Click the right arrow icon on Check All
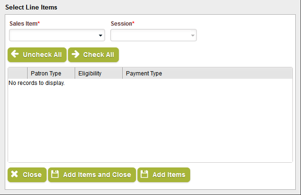This screenshot has width=301, height=195. click(x=76, y=55)
